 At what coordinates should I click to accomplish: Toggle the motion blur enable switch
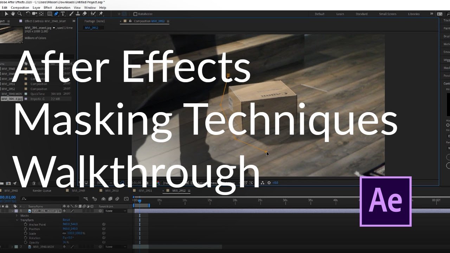117,199
